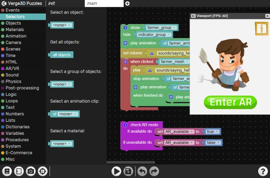
Task: Open the farmer_group dropdown in show block
Action: pyautogui.click(x=161, y=28)
